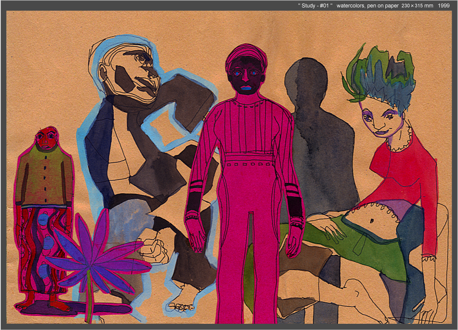
Task: Click the artwork image in the viewer
Action: click(229, 167)
